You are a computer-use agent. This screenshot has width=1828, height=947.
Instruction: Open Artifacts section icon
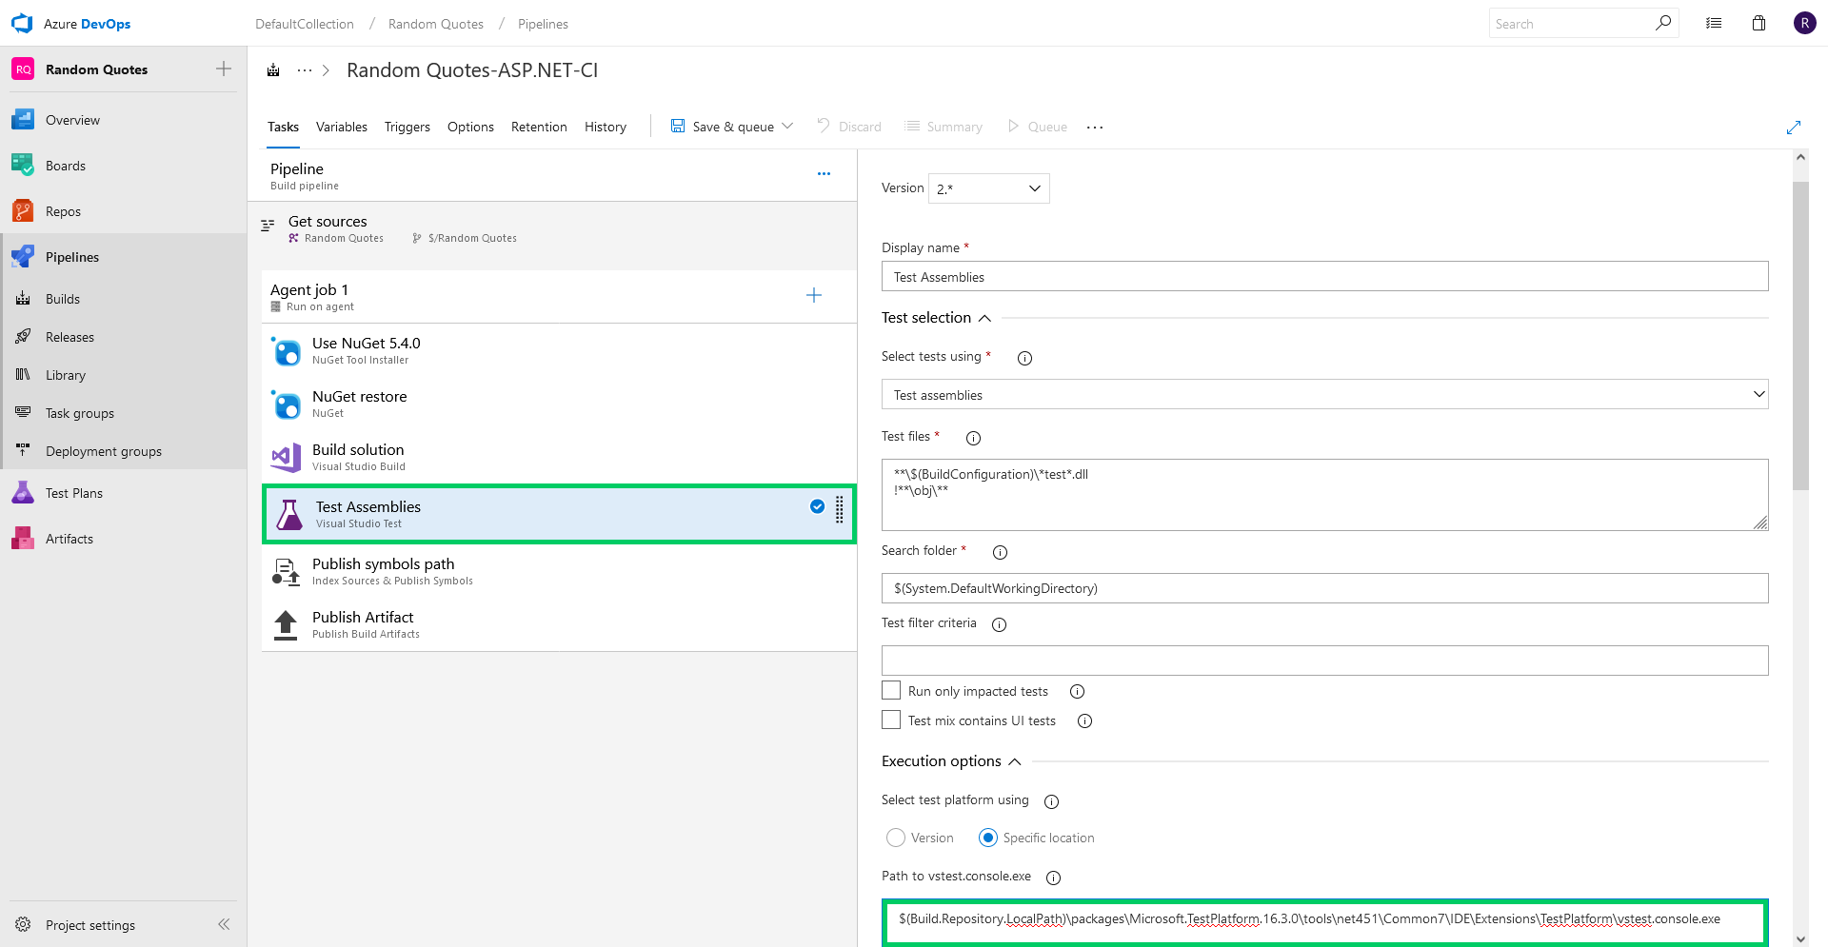click(23, 539)
